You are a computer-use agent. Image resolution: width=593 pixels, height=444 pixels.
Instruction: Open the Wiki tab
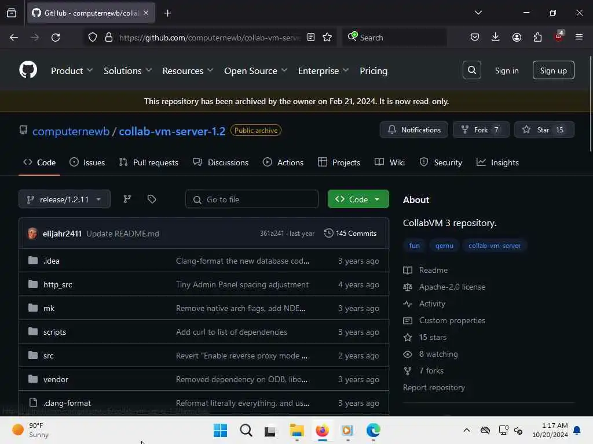[390, 162]
